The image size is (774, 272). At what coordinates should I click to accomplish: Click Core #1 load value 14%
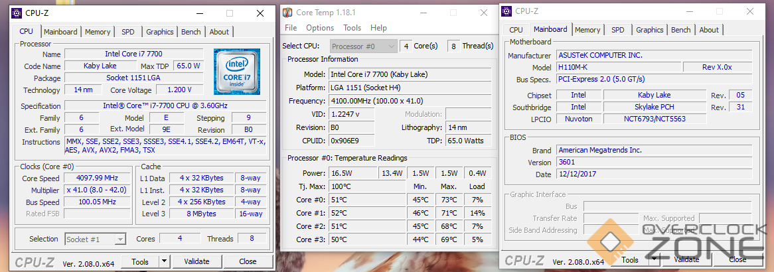coord(477,213)
